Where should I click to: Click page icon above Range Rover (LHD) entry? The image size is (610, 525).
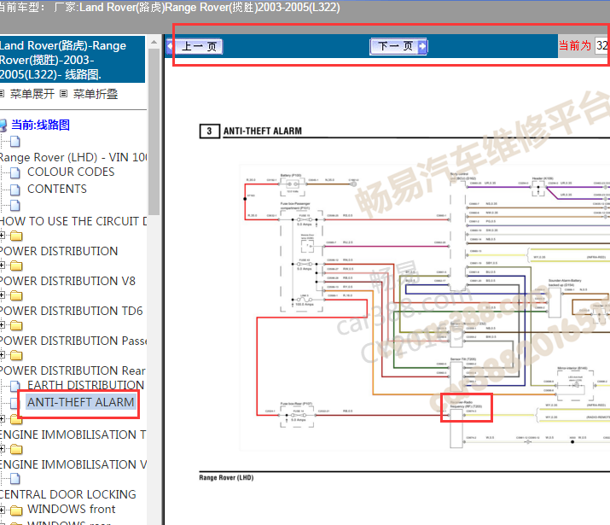pos(15,142)
